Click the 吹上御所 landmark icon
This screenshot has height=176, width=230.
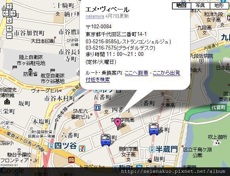pyautogui.click(x=217, y=142)
